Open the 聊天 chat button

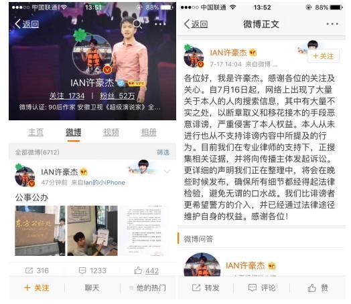[x=92, y=288]
